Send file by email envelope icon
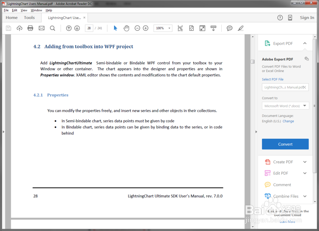The height and width of the screenshot is (231, 319). click(x=41, y=28)
